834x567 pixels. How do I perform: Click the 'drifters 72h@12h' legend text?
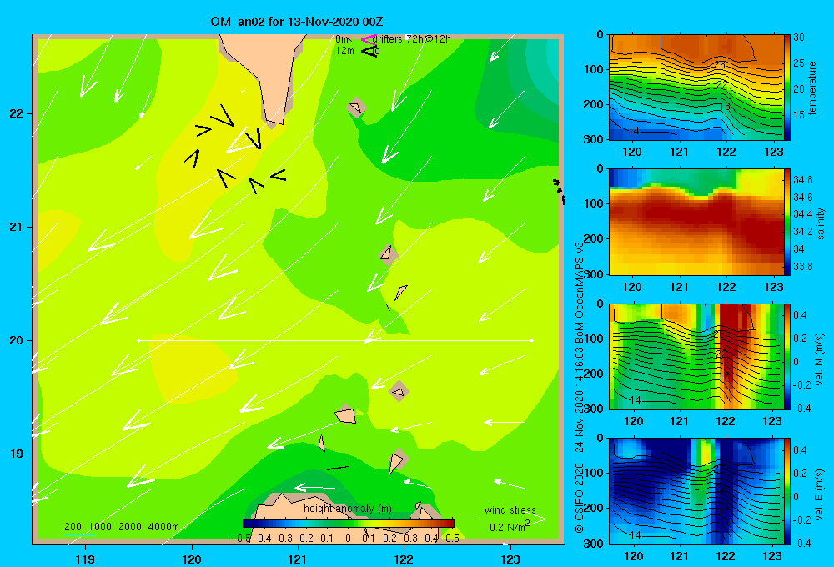[x=412, y=39]
